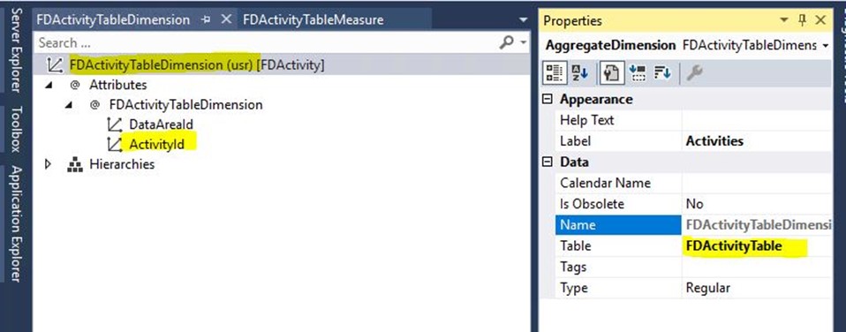This screenshot has width=846, height=332.
Task: Close the FDActivityTableDimension tab
Action: pyautogui.click(x=227, y=19)
